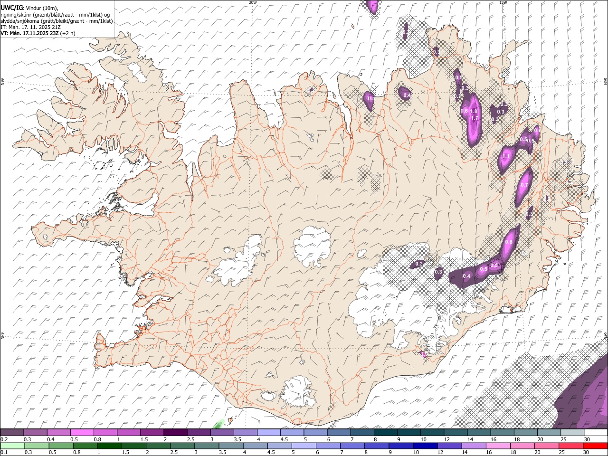608x456 pixels.
Task: Click the white 30 mm snow legend swatch
Action: (596, 432)
